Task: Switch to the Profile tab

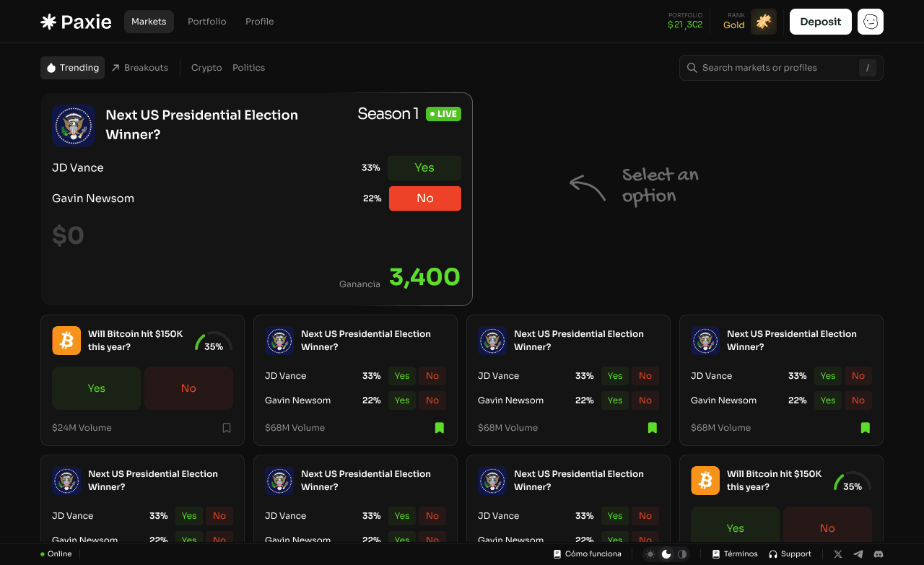Action: click(260, 22)
